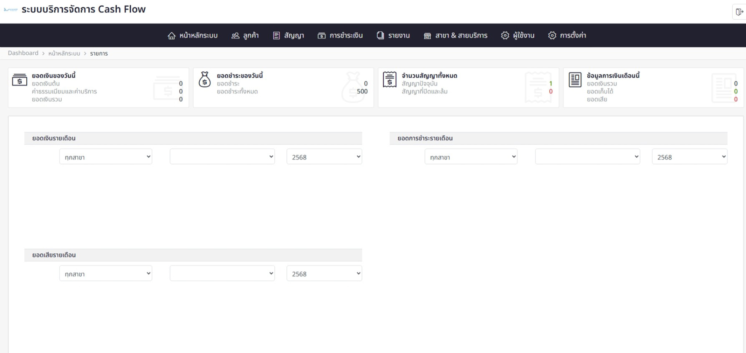The width and height of the screenshot is (746, 353).
Task: Open the การตั้งค่า menu item
Action: pyautogui.click(x=572, y=36)
